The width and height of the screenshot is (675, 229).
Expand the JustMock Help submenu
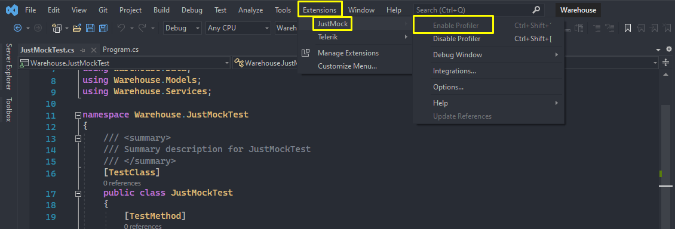489,103
